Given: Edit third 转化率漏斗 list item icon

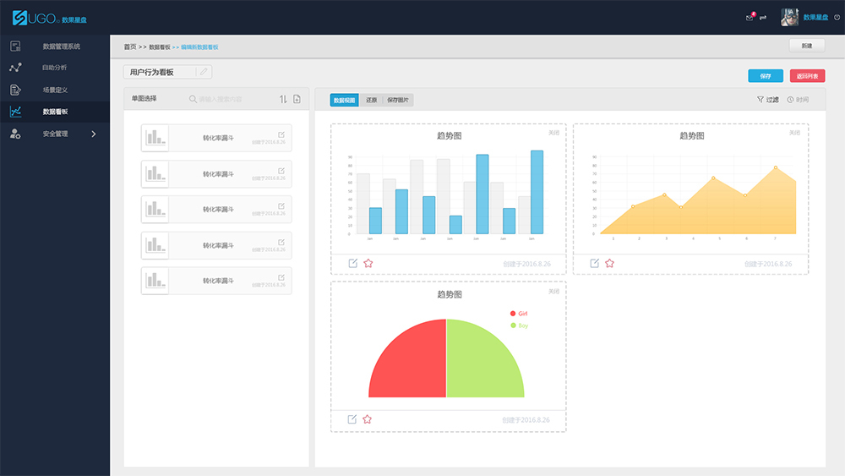Looking at the screenshot, I should tap(281, 206).
